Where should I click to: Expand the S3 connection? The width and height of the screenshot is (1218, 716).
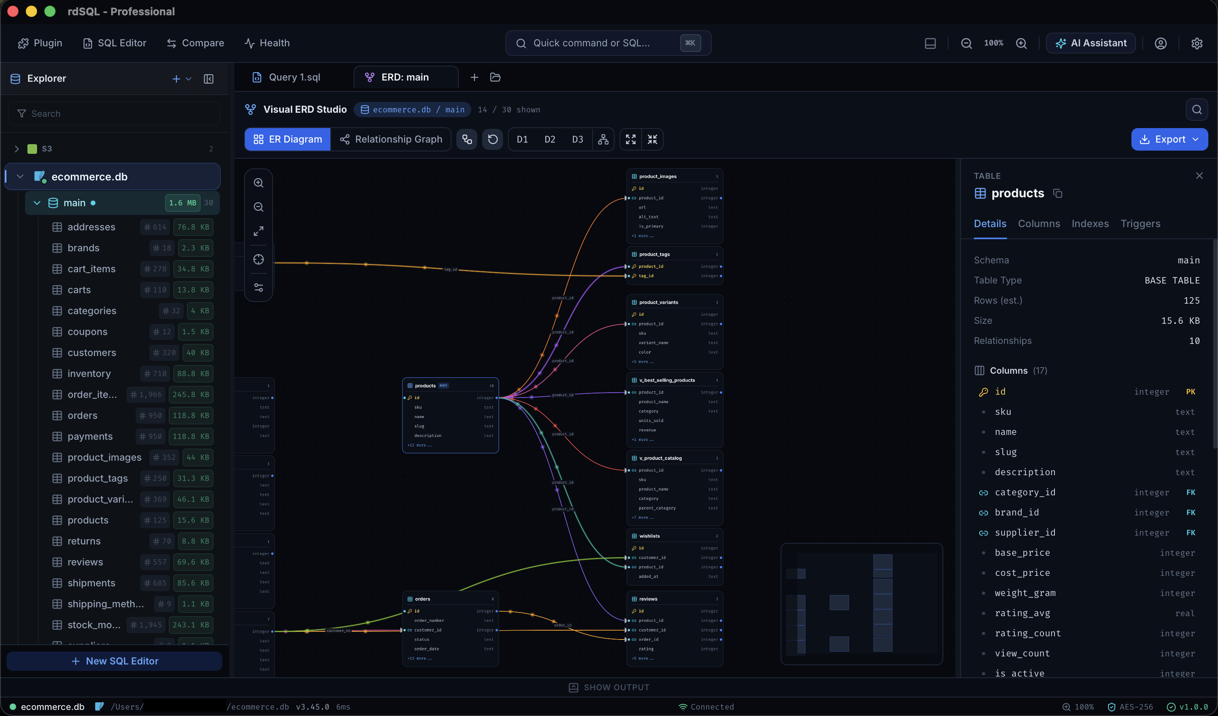[x=17, y=149]
